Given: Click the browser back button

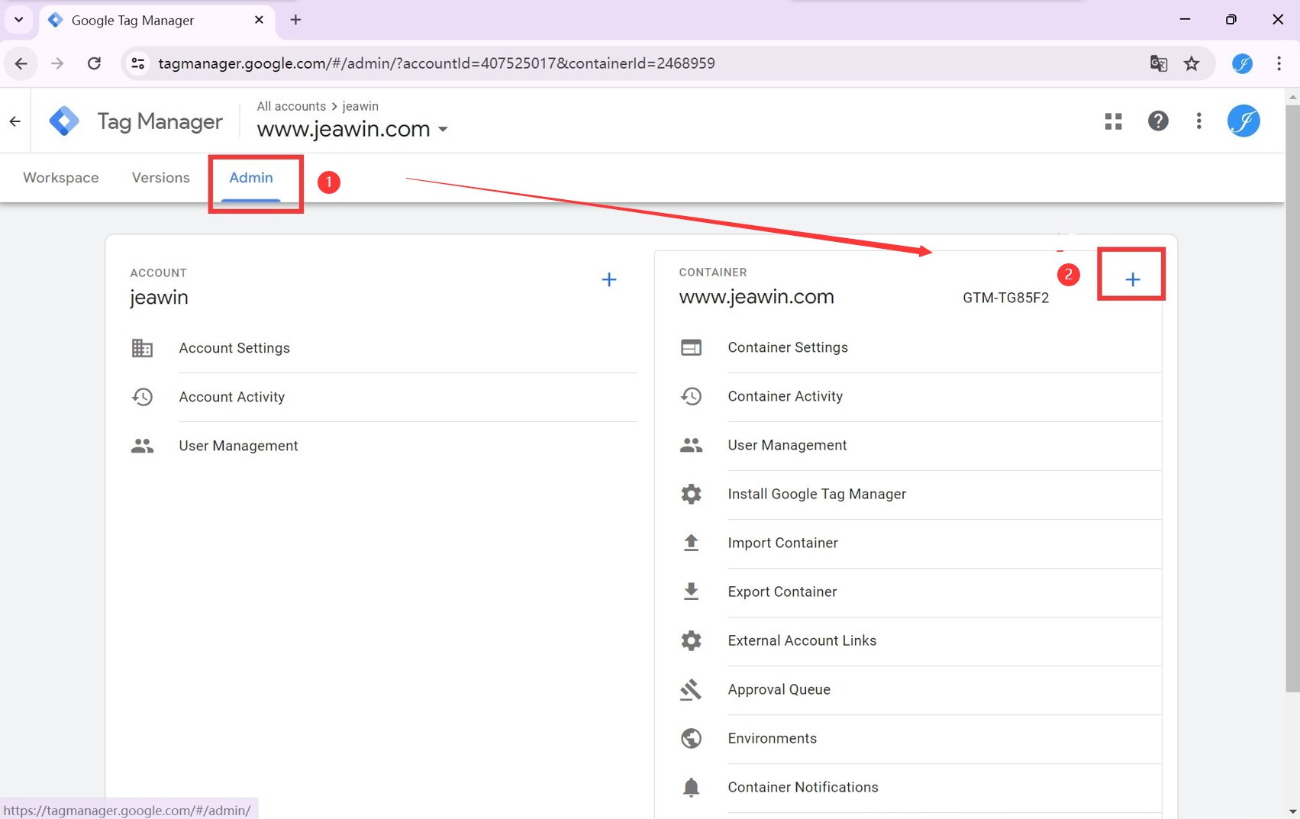Looking at the screenshot, I should click(x=21, y=63).
